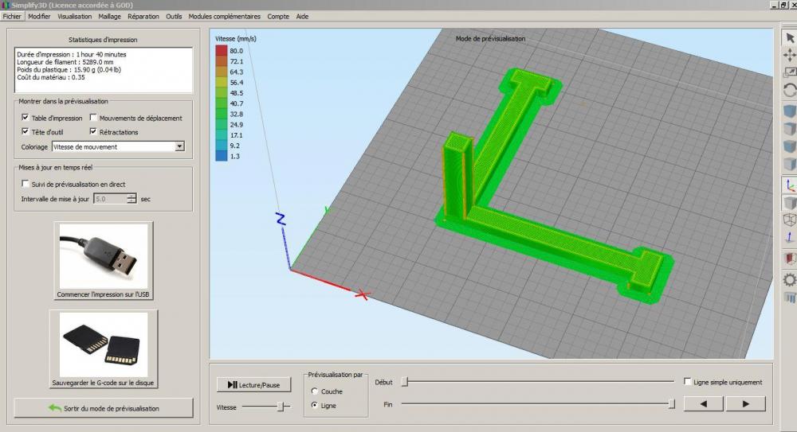Show surface normals with blue arrow icon
This screenshot has width=797, height=432.
pyautogui.click(x=789, y=237)
